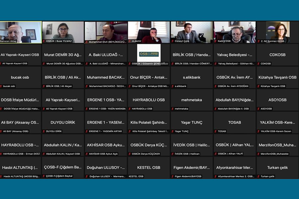This screenshot has height=199, width=299.
Task: Click muted mic icon beside ERGENE 1 OSB- YASİN MARABA
Action: [87, 109]
